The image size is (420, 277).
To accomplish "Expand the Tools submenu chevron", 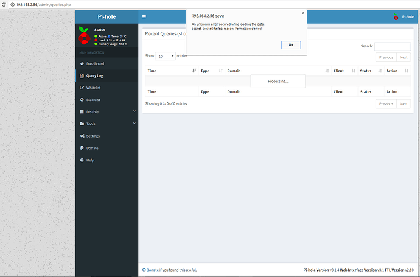I will tap(134, 124).
